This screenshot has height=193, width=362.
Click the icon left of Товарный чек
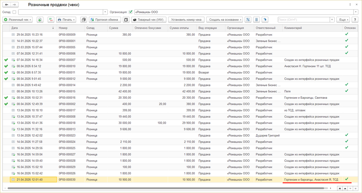click(126, 20)
